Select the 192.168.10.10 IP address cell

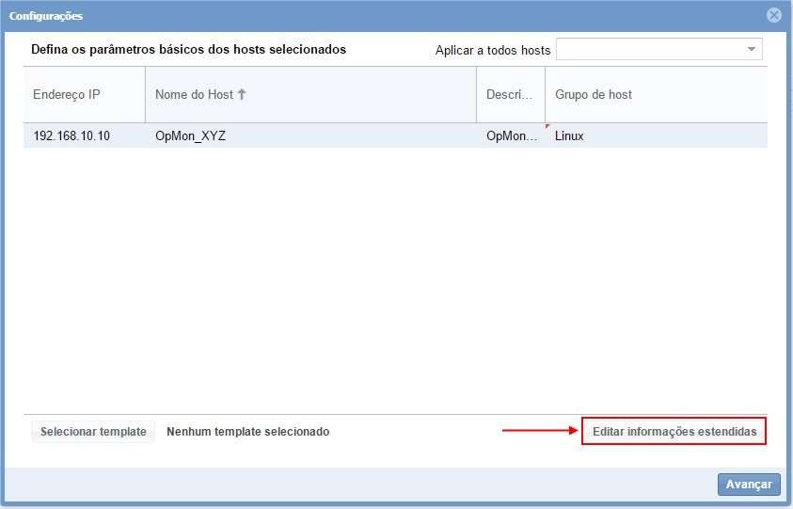71,135
